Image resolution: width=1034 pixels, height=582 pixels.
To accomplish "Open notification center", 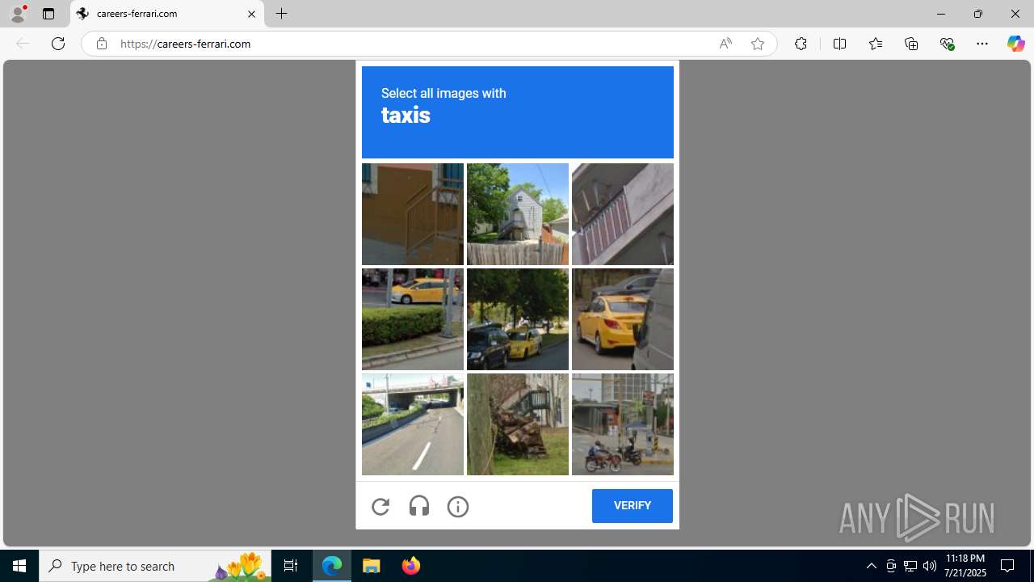I will pyautogui.click(x=1007, y=566).
